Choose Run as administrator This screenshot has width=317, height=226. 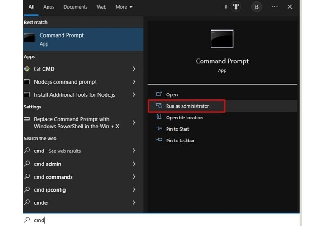(222, 106)
